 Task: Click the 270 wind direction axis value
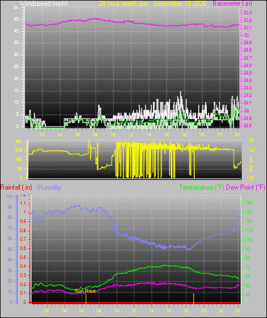19,151
